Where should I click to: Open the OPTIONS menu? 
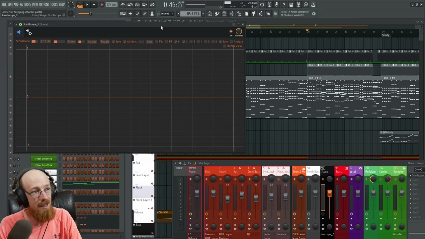tap(44, 5)
